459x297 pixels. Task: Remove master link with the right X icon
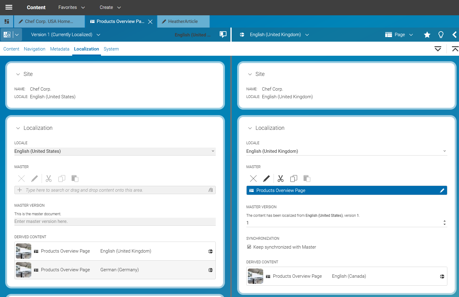[253, 179]
